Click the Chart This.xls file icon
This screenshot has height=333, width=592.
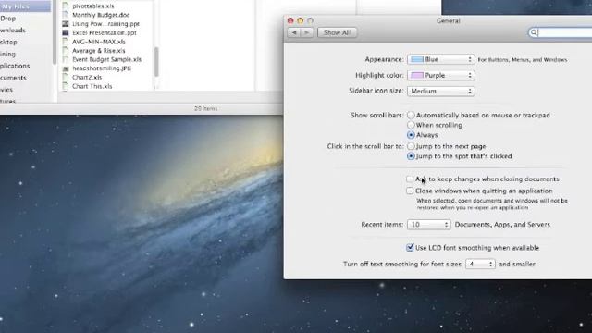[66, 86]
